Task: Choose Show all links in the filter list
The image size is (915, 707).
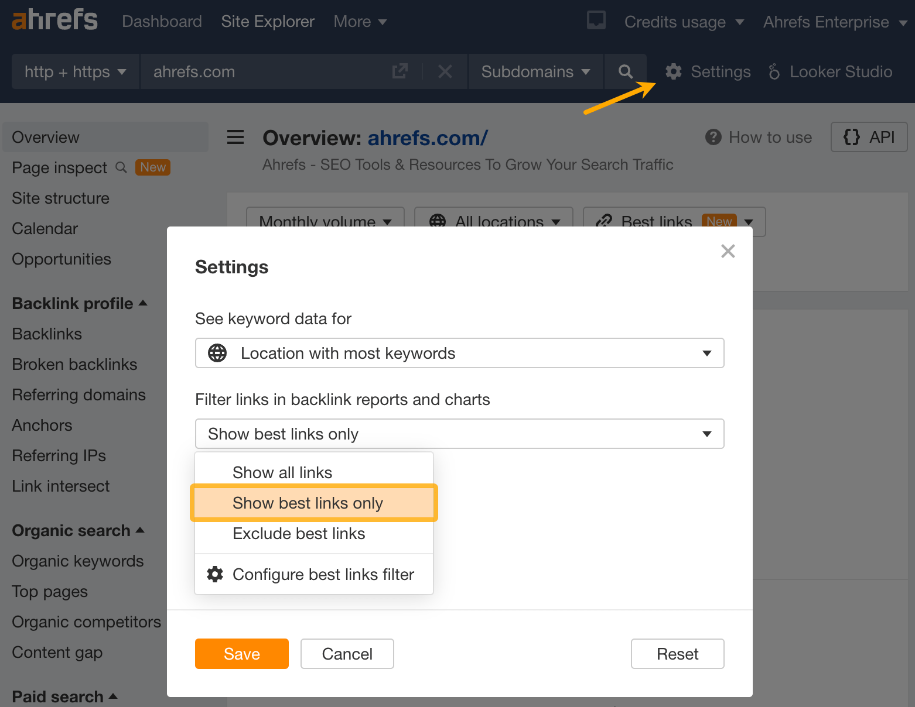Action: click(x=282, y=472)
